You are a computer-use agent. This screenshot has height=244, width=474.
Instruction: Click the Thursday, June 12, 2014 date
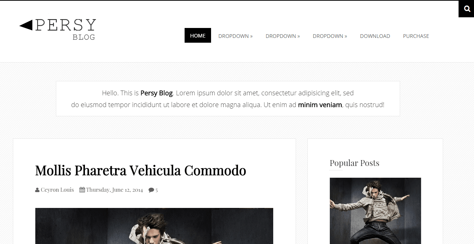tap(114, 190)
